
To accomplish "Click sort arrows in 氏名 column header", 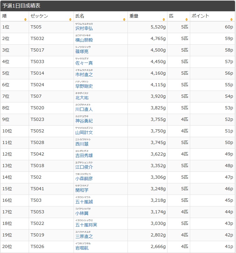I will click(124, 20).
